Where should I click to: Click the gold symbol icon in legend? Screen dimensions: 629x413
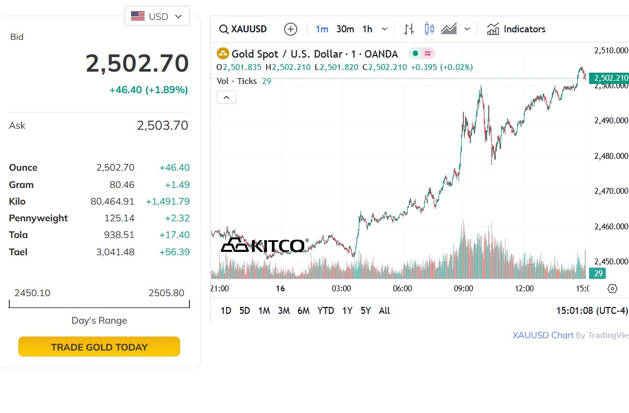point(222,54)
